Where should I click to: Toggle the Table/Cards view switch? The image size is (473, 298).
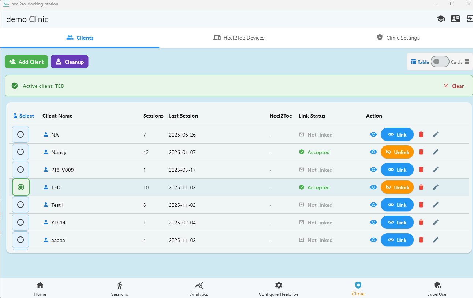pyautogui.click(x=439, y=62)
